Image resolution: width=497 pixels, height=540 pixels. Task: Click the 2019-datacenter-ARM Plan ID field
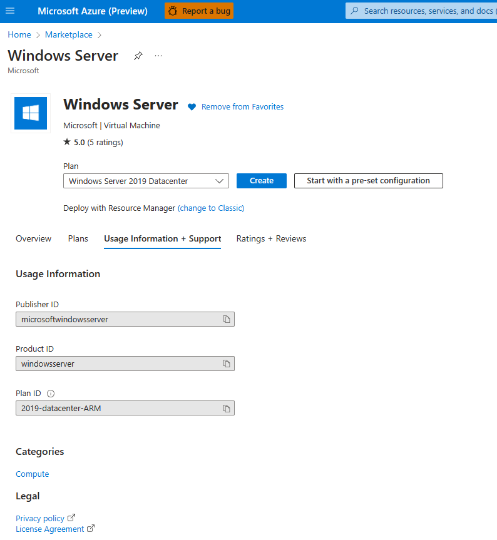[125, 408]
